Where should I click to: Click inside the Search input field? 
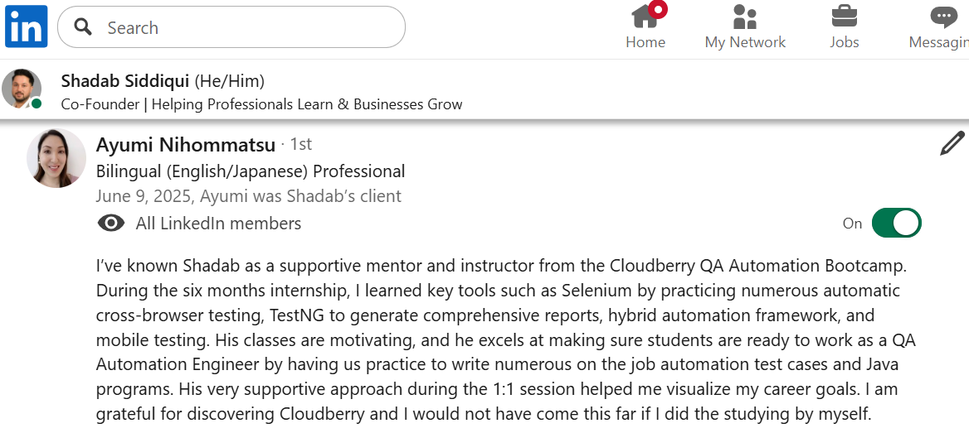(x=249, y=27)
